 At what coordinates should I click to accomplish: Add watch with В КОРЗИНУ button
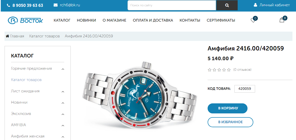pos(228,108)
